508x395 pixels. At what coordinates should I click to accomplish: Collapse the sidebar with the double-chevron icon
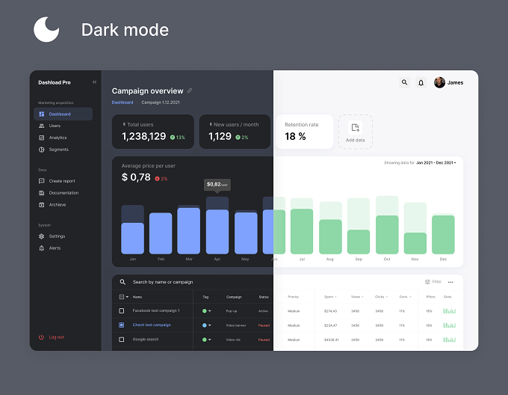(x=94, y=82)
